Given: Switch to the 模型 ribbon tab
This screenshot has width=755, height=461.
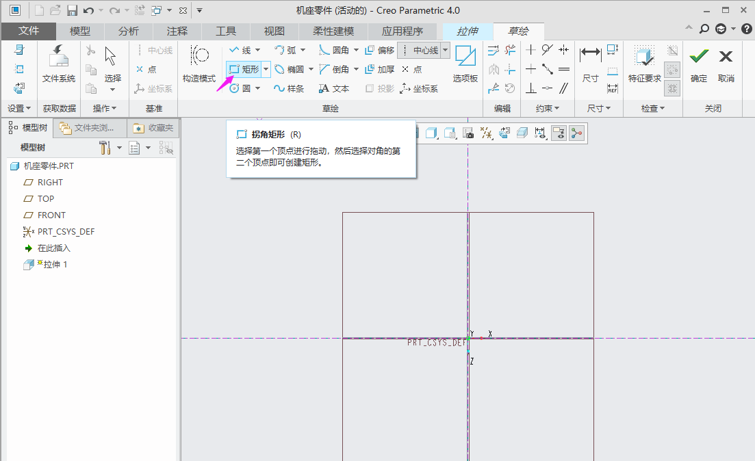Looking at the screenshot, I should [x=80, y=31].
